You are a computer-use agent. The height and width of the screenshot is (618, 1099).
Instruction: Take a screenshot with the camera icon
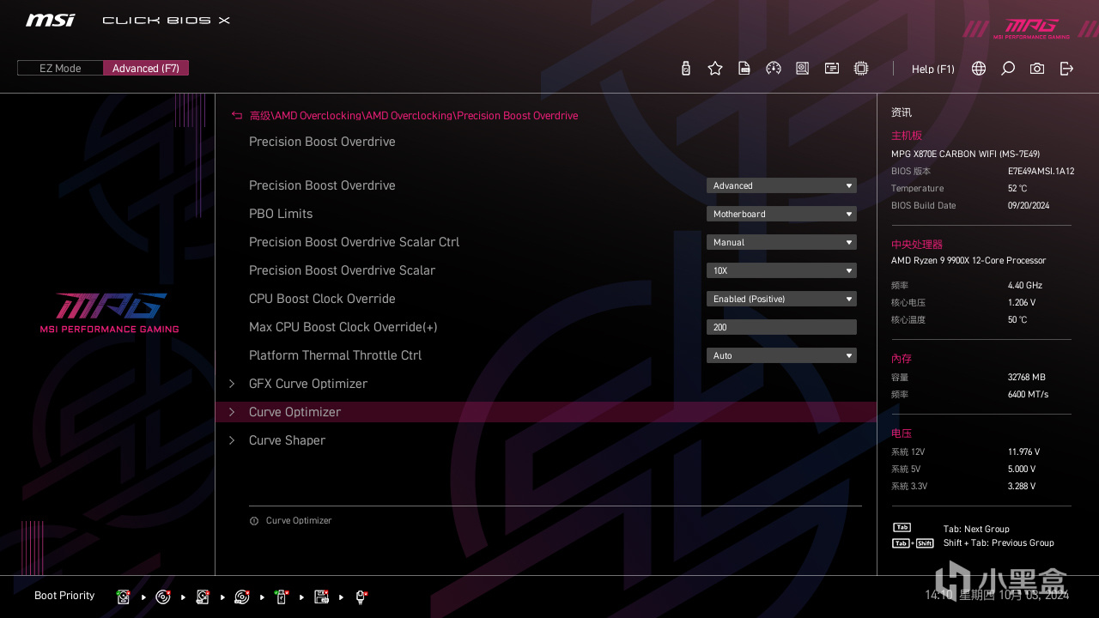click(1037, 69)
